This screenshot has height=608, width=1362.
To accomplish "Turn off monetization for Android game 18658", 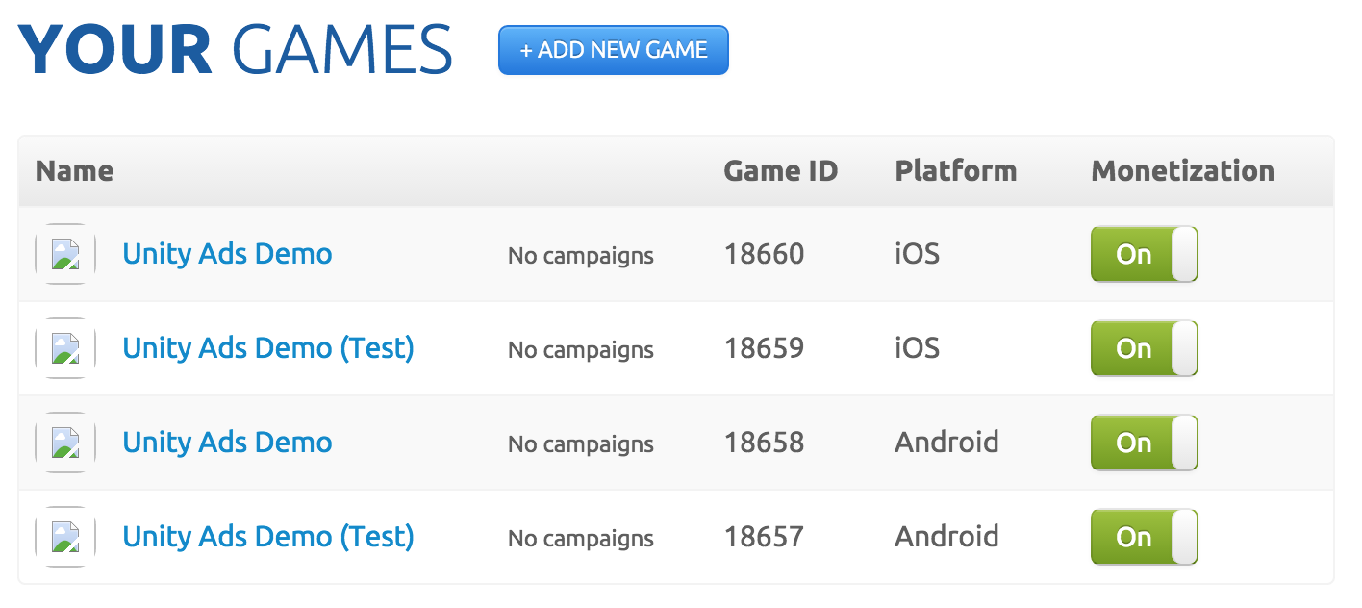I will (1144, 443).
